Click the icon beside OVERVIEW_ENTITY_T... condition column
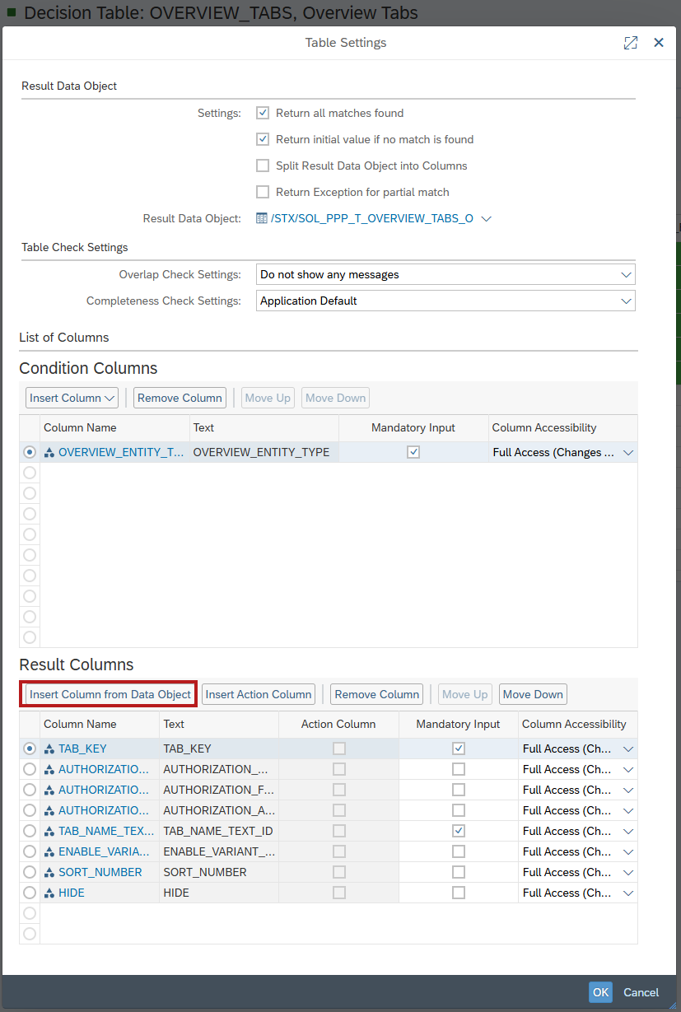The width and height of the screenshot is (681, 1012). (x=49, y=453)
